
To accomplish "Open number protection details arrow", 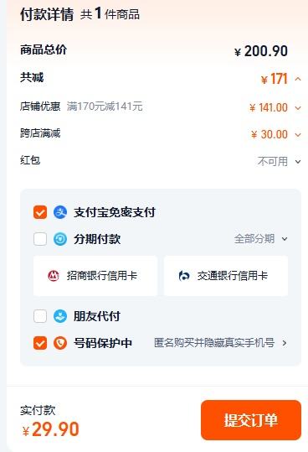I will [285, 343].
